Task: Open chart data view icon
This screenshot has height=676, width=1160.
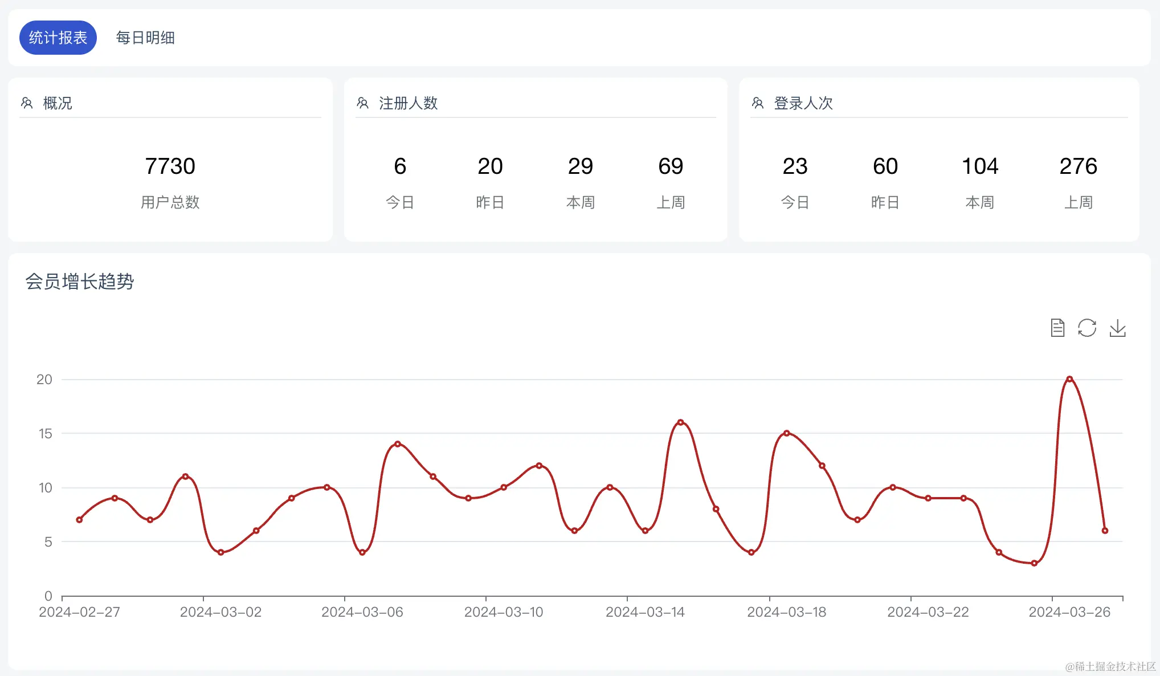Action: (x=1057, y=328)
